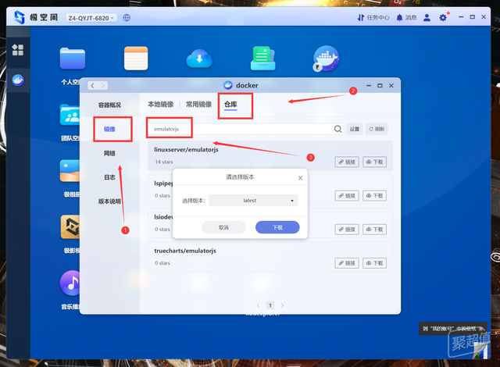The height and width of the screenshot is (367, 500).
Task: Switch to 本地镜像 tab
Action: pyautogui.click(x=160, y=104)
